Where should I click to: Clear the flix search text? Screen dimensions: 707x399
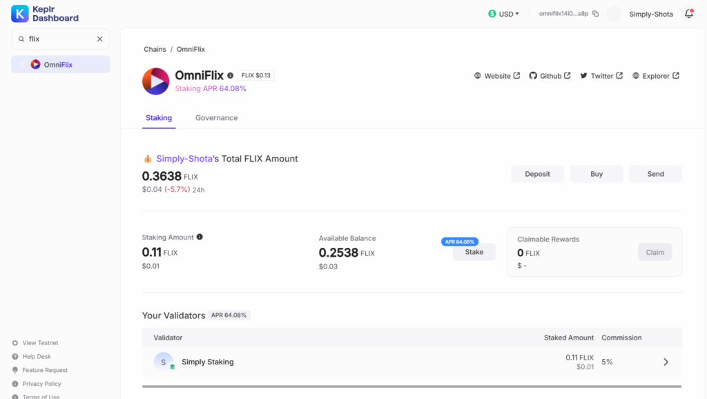(x=99, y=39)
